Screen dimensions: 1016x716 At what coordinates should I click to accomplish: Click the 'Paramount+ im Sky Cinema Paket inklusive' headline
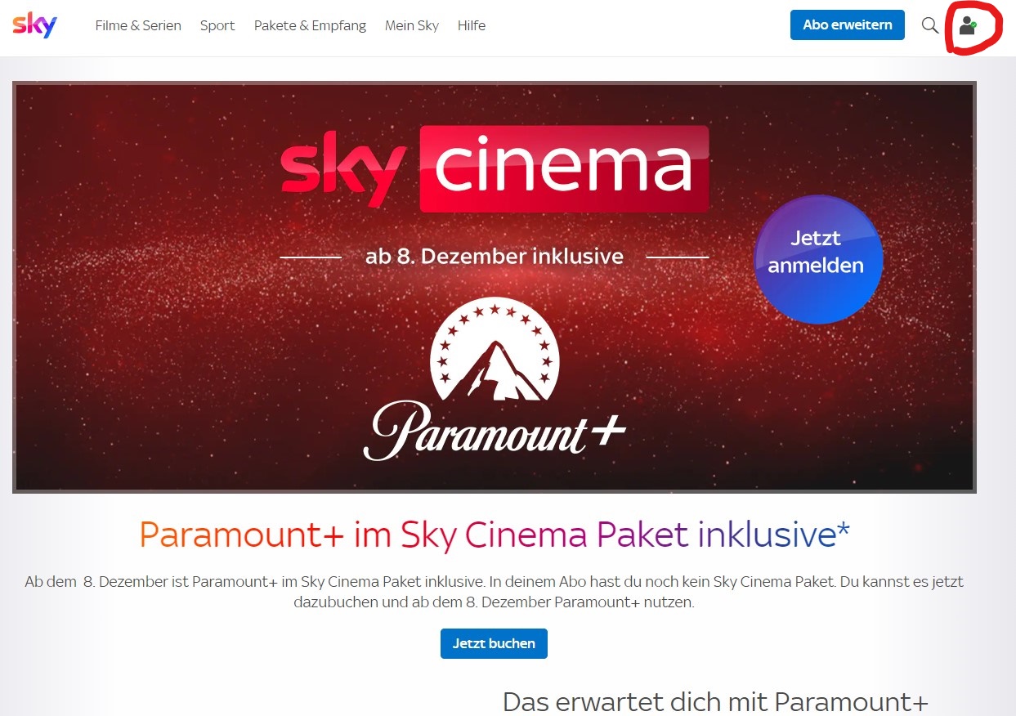pyautogui.click(x=495, y=535)
